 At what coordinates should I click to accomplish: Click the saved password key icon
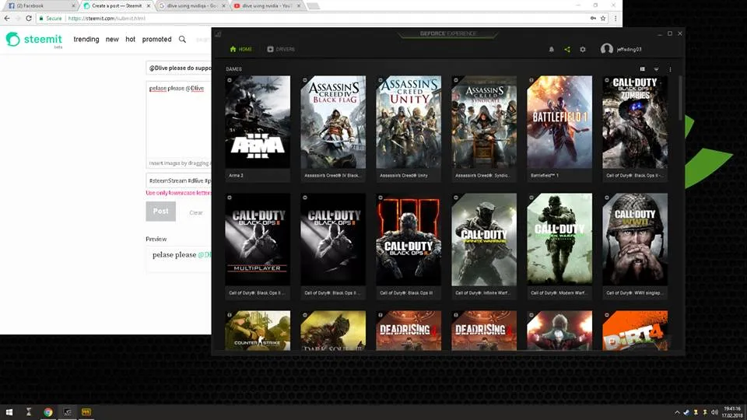(x=593, y=18)
